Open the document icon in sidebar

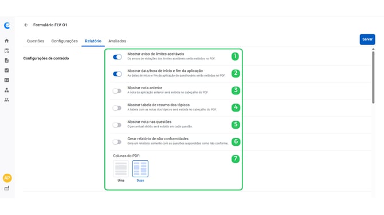tap(7, 61)
